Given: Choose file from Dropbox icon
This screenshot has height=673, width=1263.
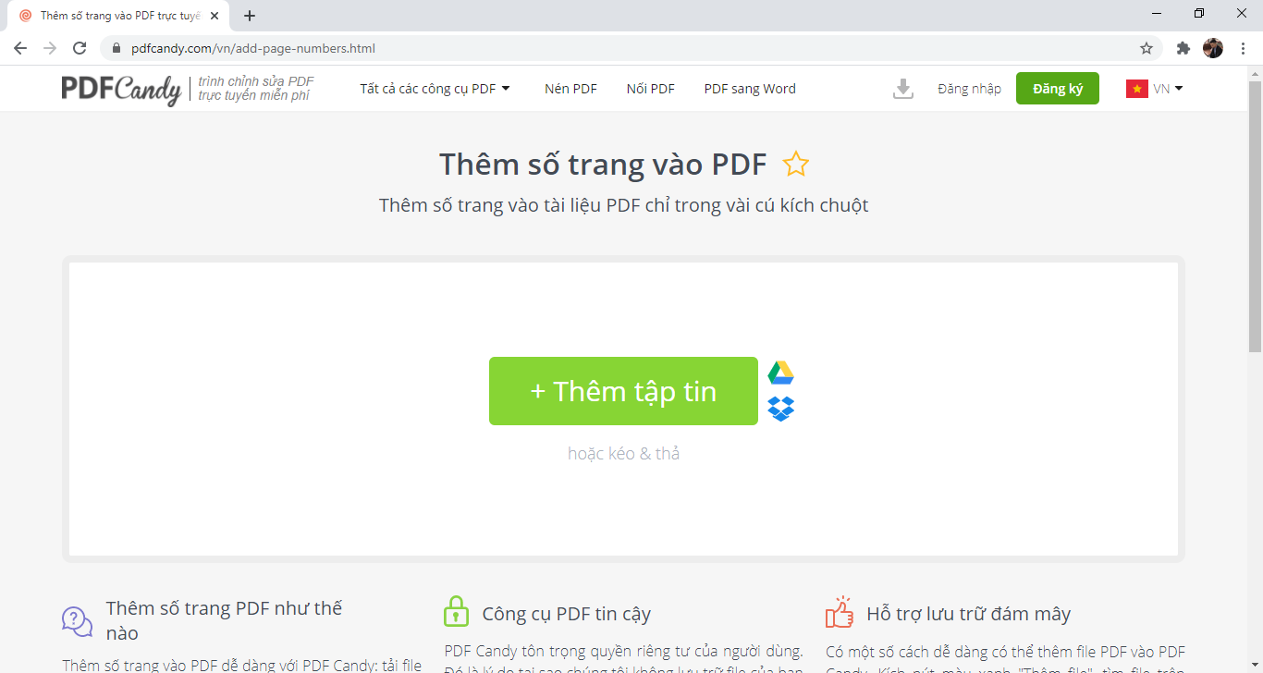Looking at the screenshot, I should click(x=781, y=409).
